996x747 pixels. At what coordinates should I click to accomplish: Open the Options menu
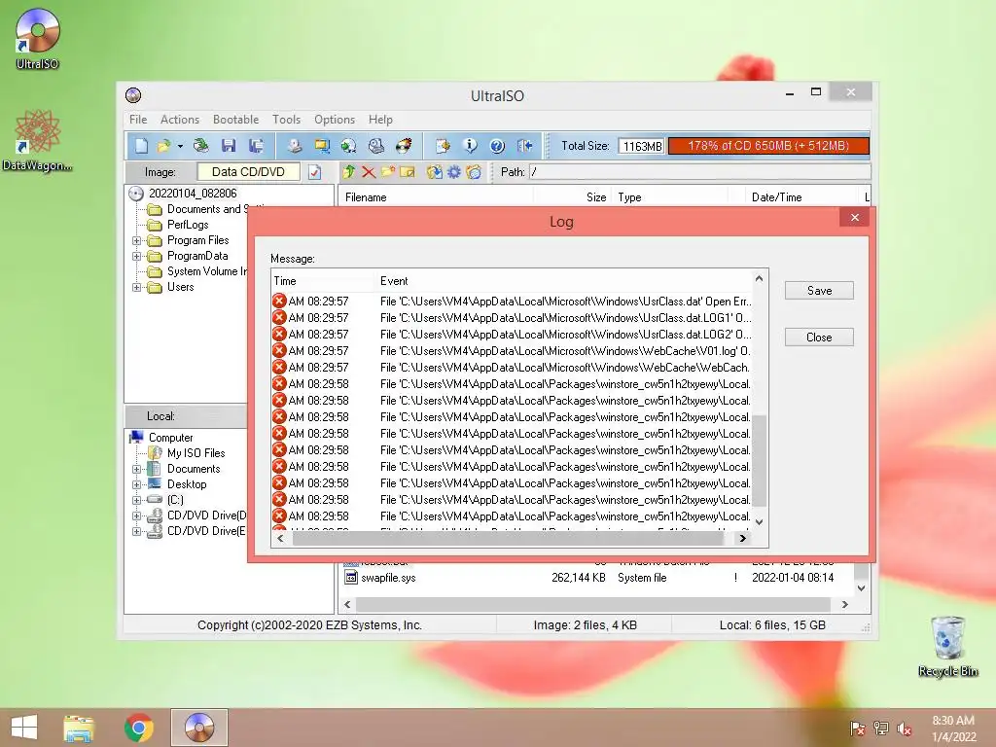(x=335, y=120)
